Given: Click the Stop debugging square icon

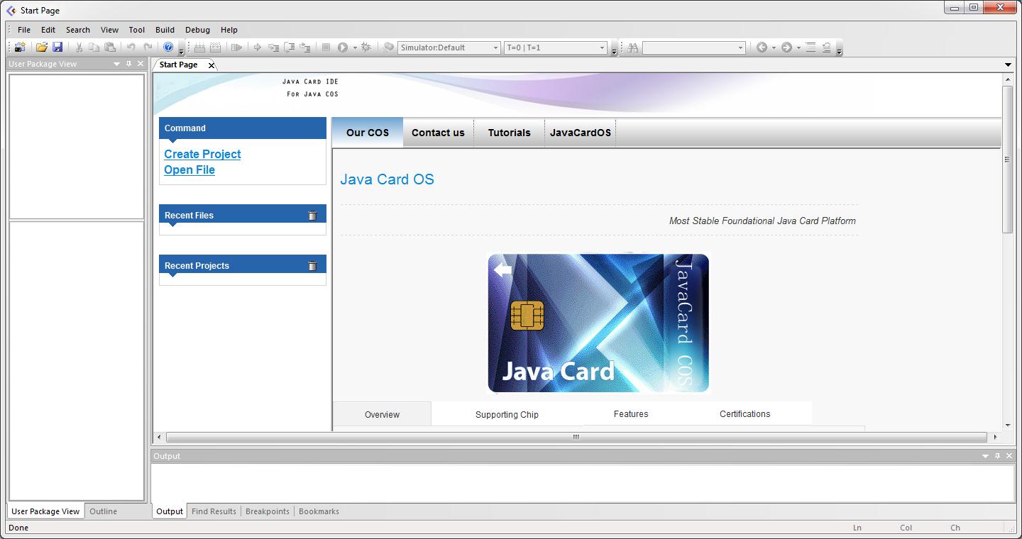Looking at the screenshot, I should tap(326, 48).
